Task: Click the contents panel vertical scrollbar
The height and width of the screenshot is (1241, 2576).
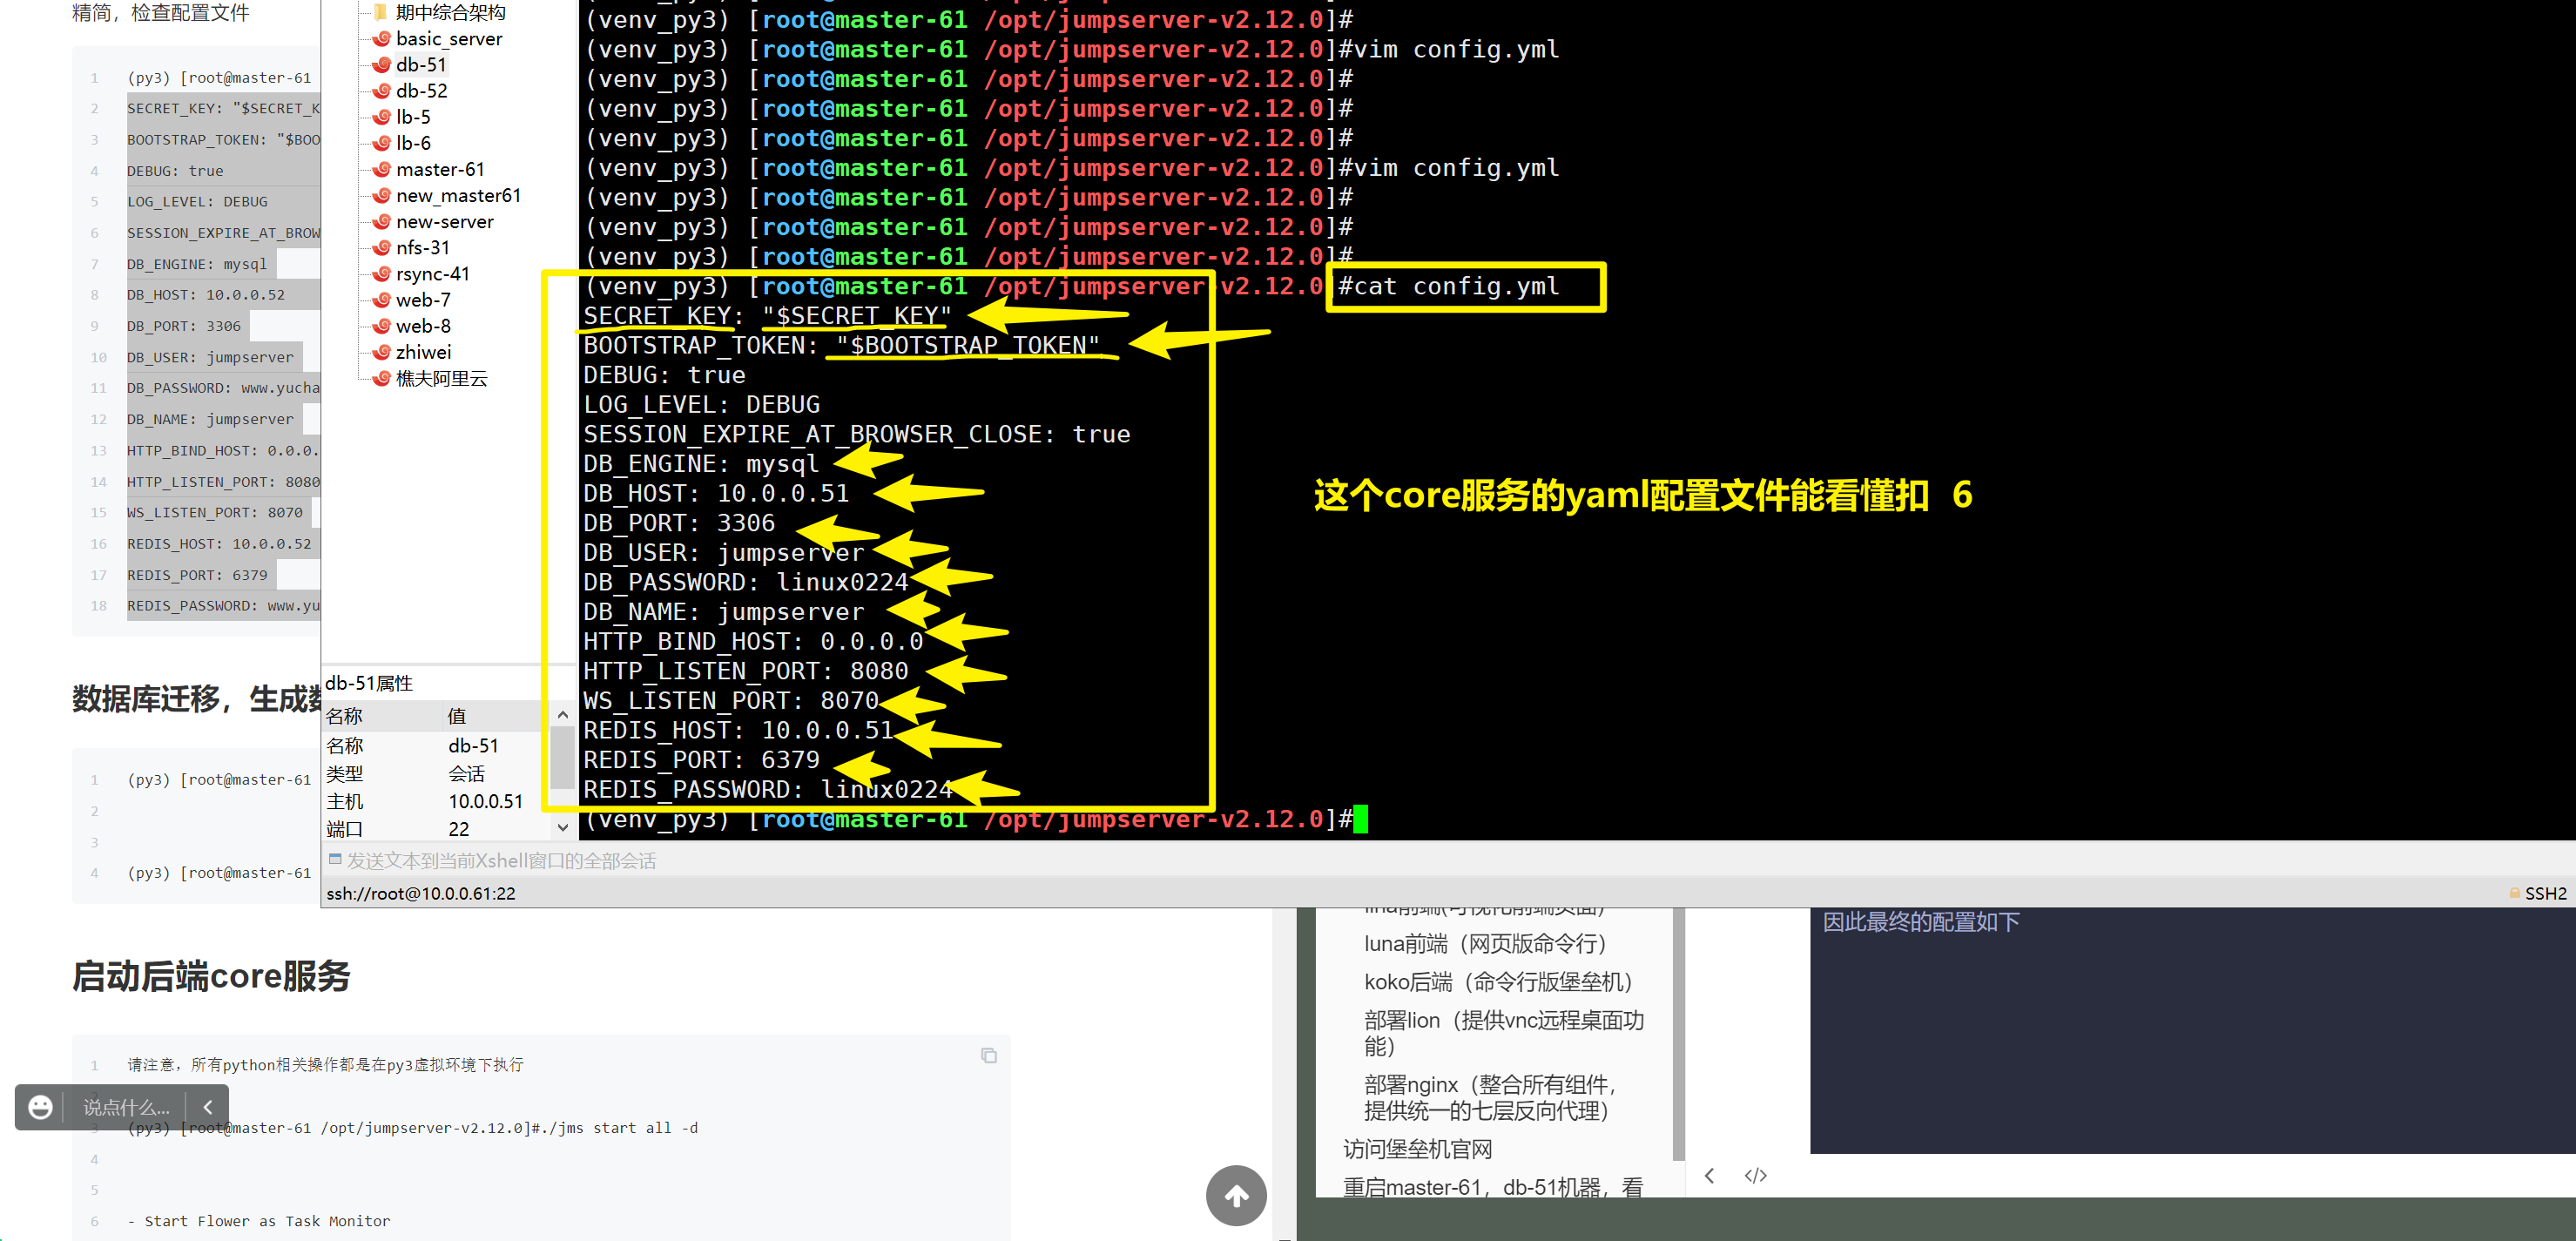Action: [x=1678, y=1033]
